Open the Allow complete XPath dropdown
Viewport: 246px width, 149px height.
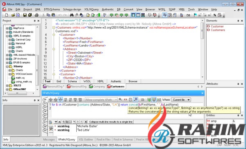101,100
